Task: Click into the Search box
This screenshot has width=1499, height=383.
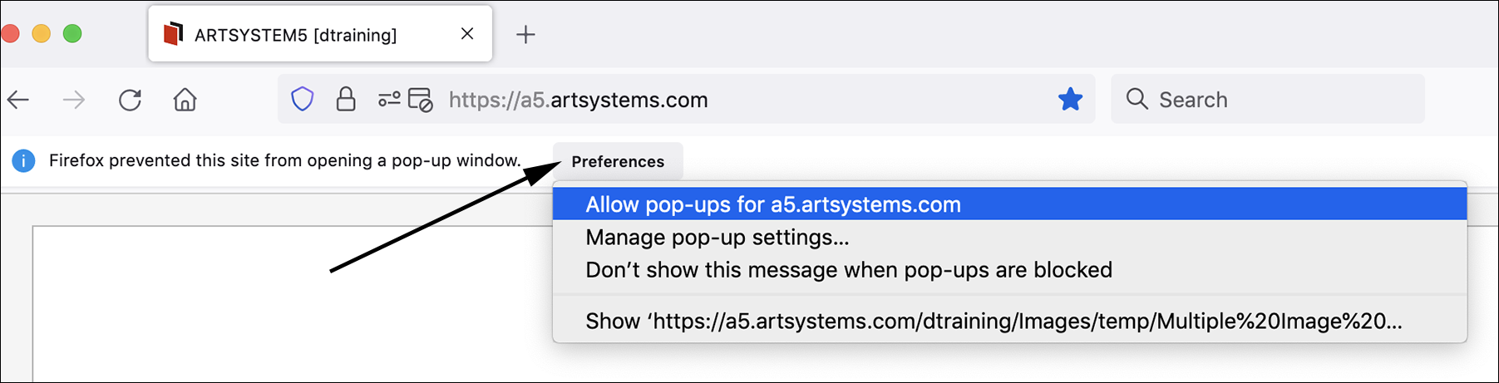Action: pos(1268,100)
